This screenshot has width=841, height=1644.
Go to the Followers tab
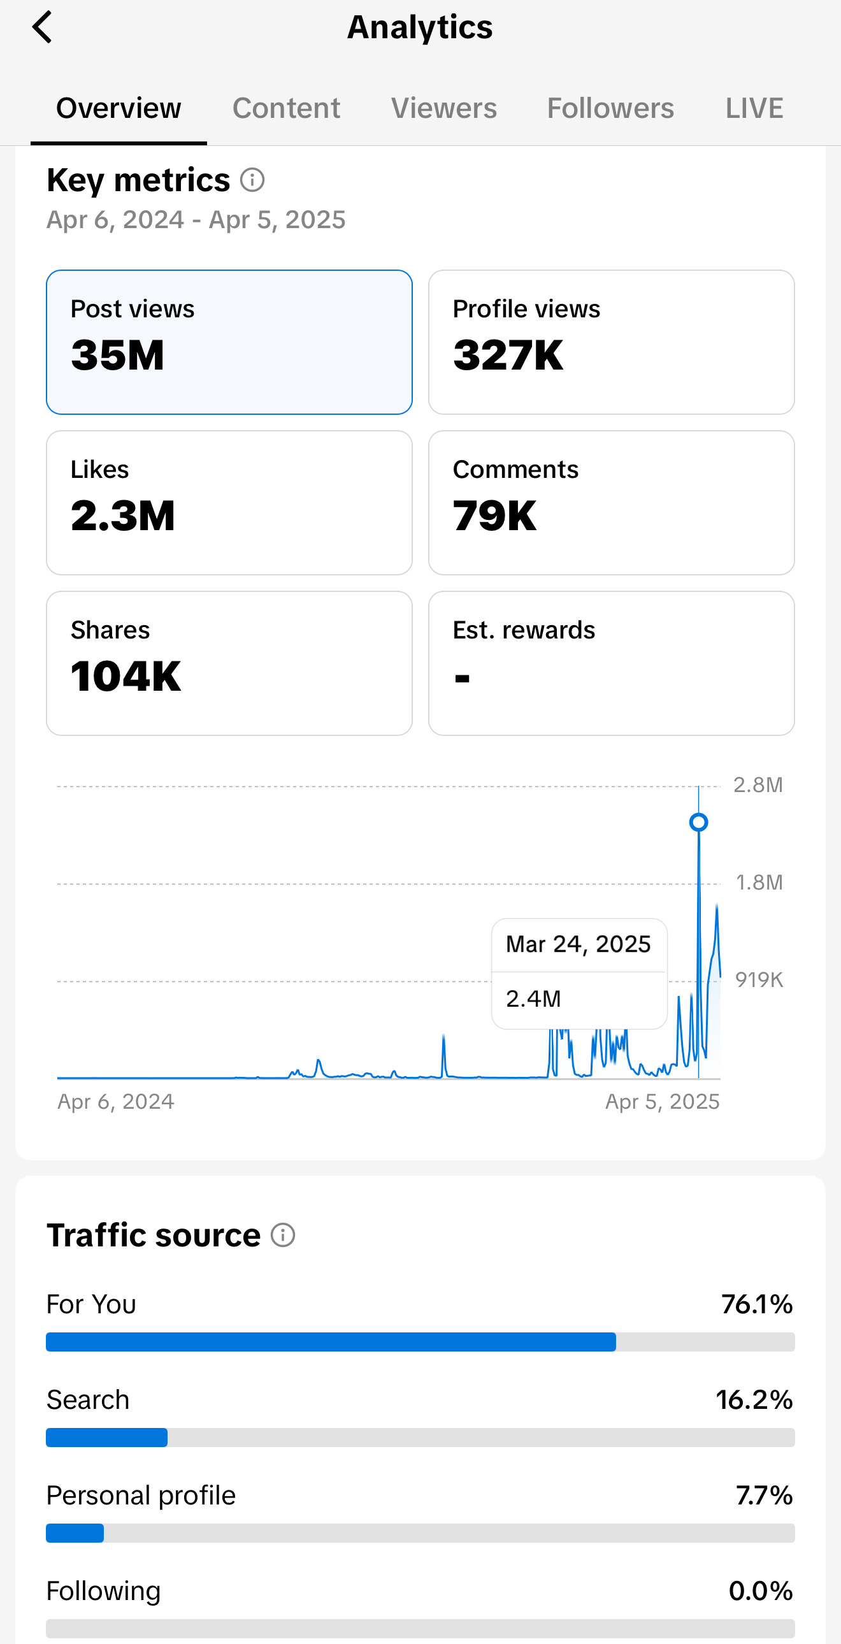click(610, 108)
